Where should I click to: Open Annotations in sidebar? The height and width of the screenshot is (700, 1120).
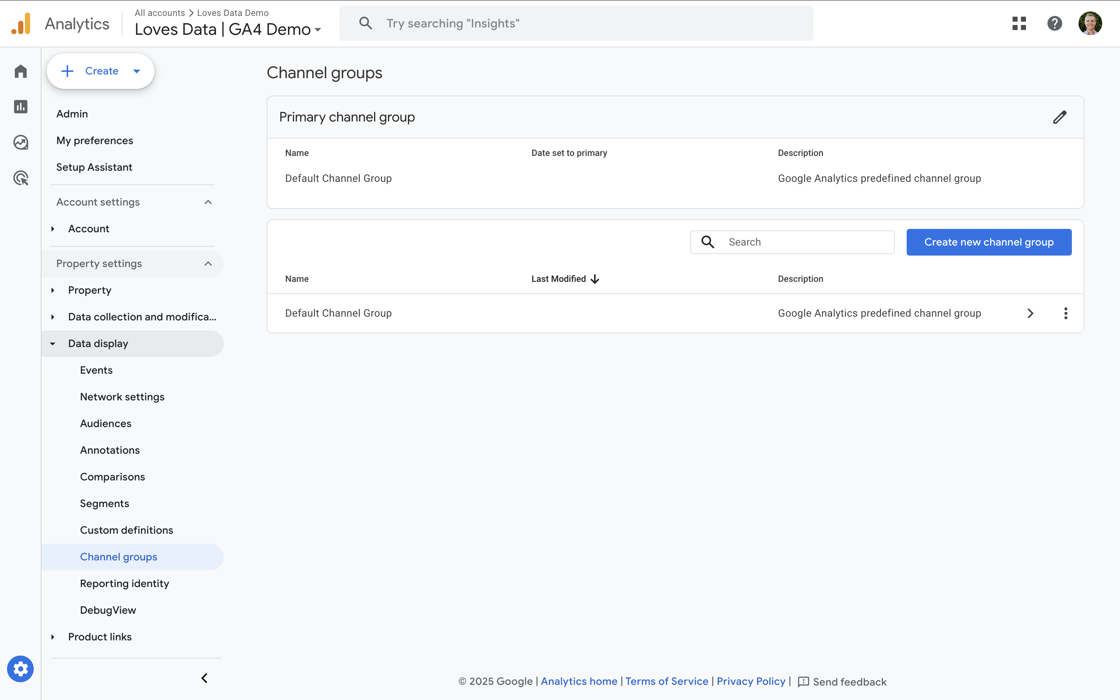coord(110,450)
